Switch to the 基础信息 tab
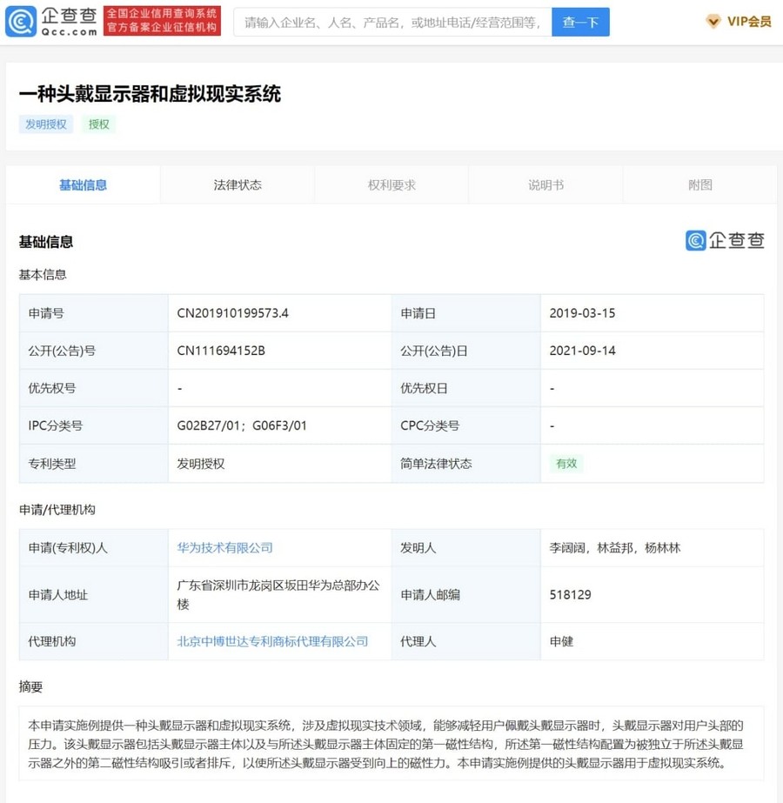This screenshot has height=803, width=783. pyautogui.click(x=83, y=184)
